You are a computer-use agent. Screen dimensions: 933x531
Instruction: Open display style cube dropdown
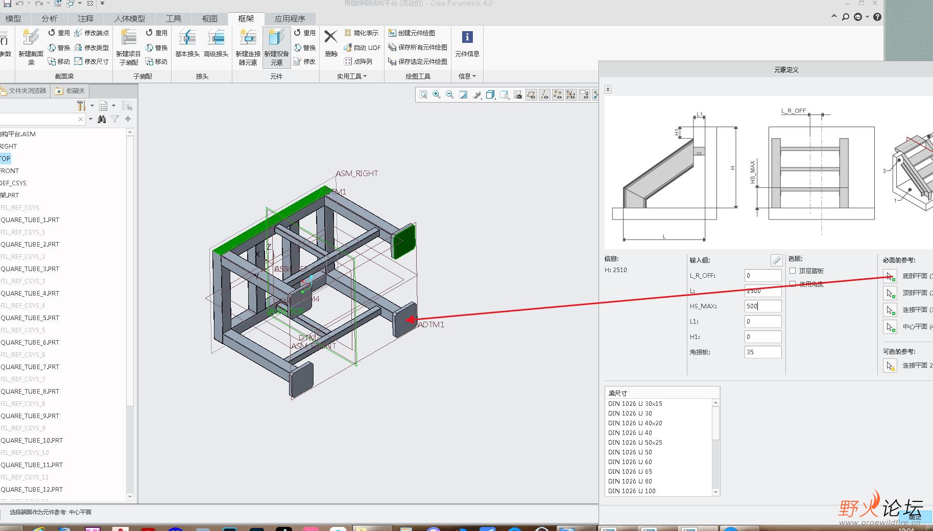[490, 94]
